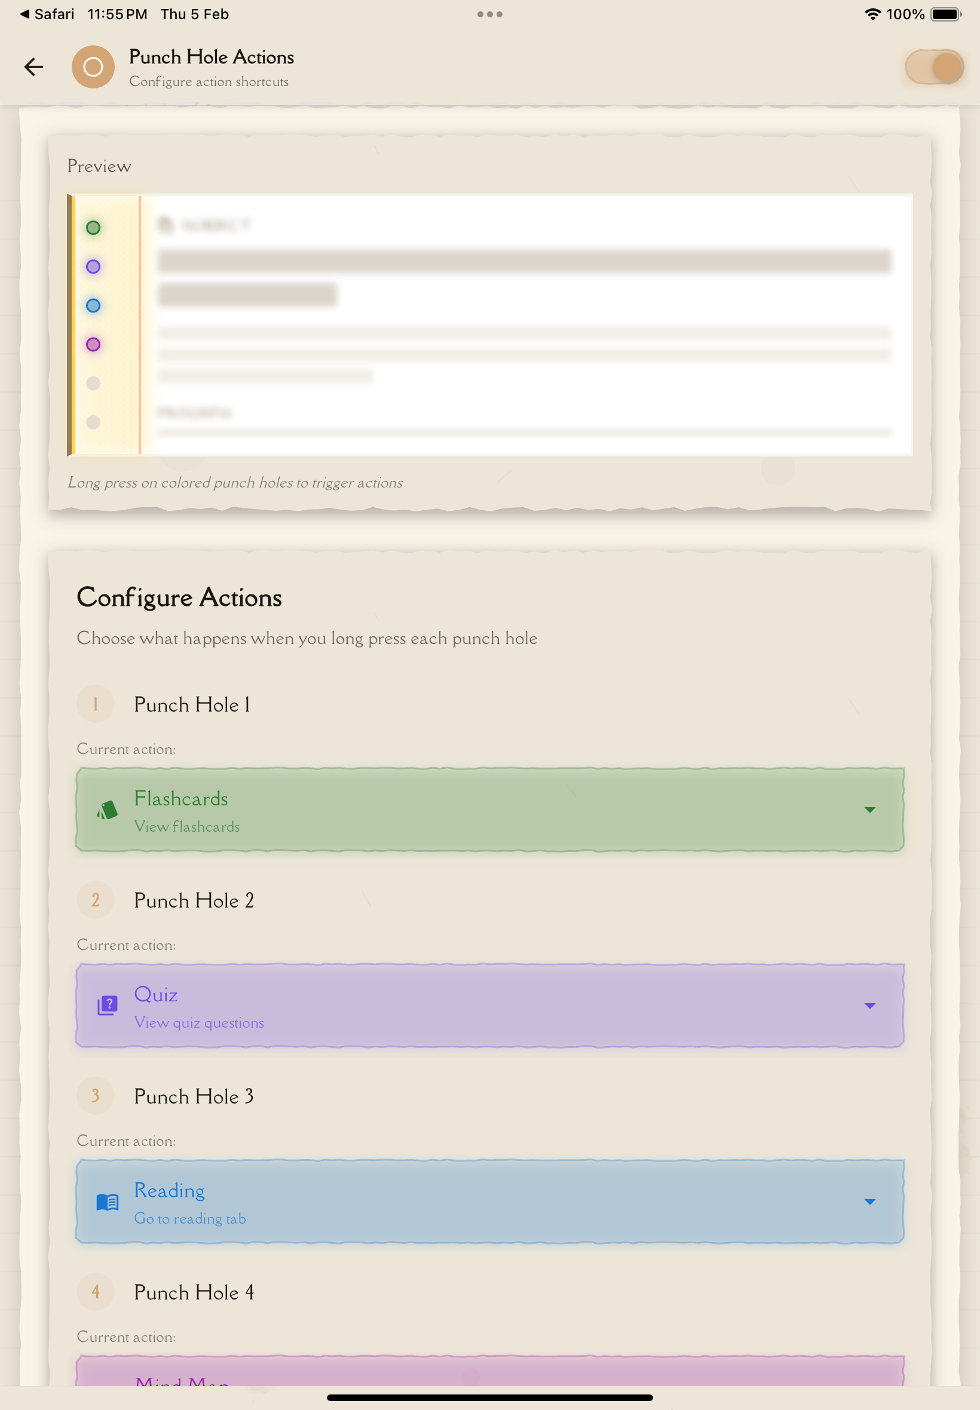Disable the Punch Hole Actions switch
This screenshot has width=980, height=1410.
click(x=933, y=66)
